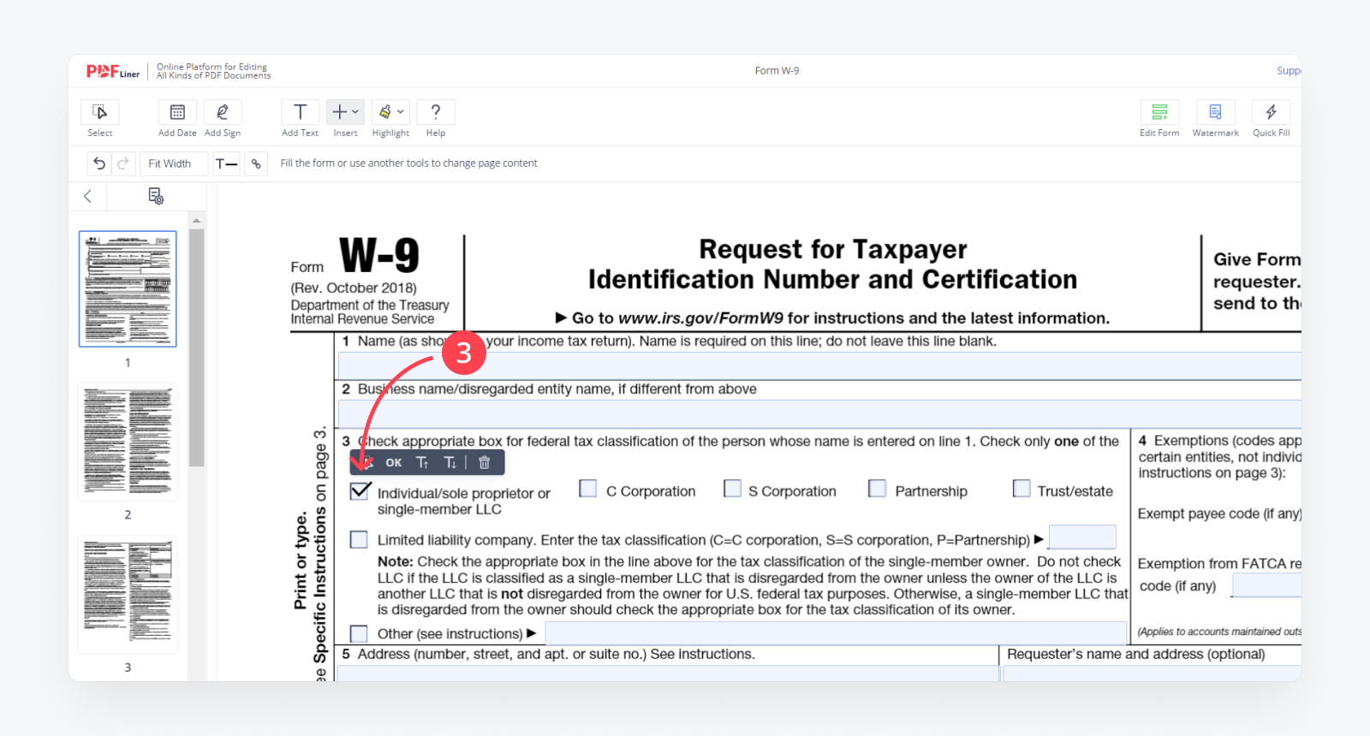
Task: Click the Other classification text field
Action: point(836,633)
